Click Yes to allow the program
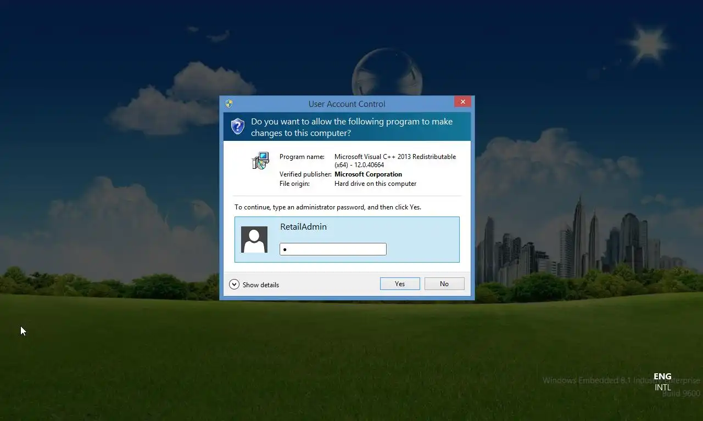The width and height of the screenshot is (703, 421). coord(400,283)
